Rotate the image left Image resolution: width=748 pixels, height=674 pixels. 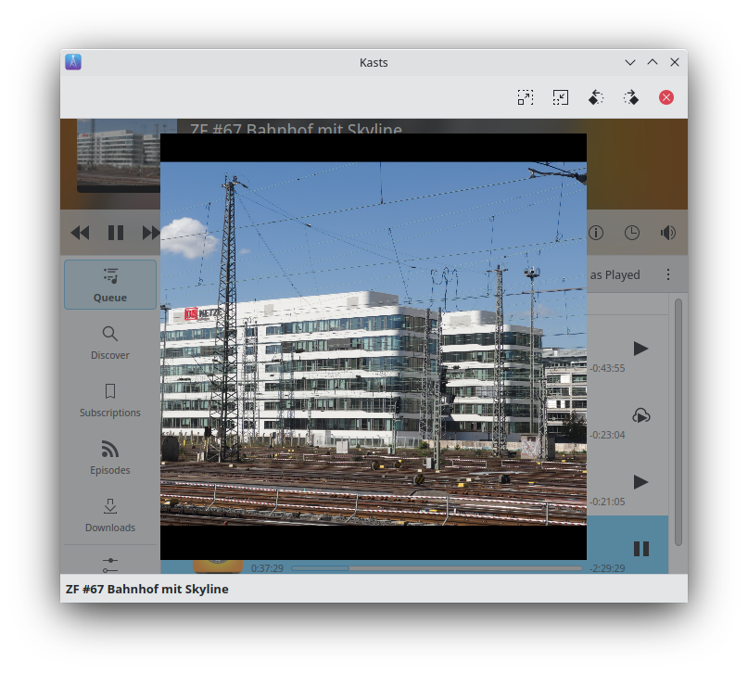point(596,97)
